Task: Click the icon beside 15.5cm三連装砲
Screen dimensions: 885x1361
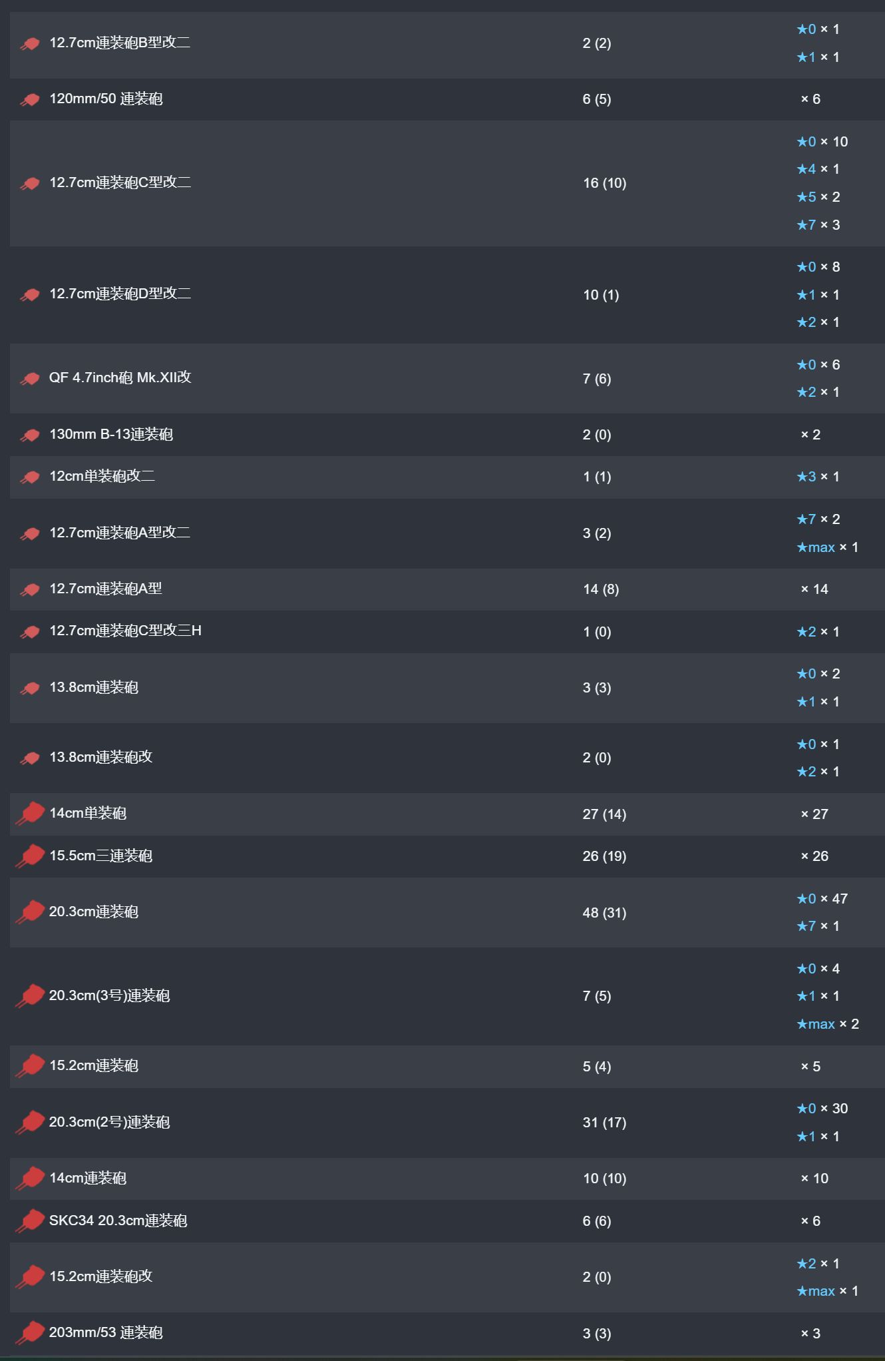Action: click(30, 856)
